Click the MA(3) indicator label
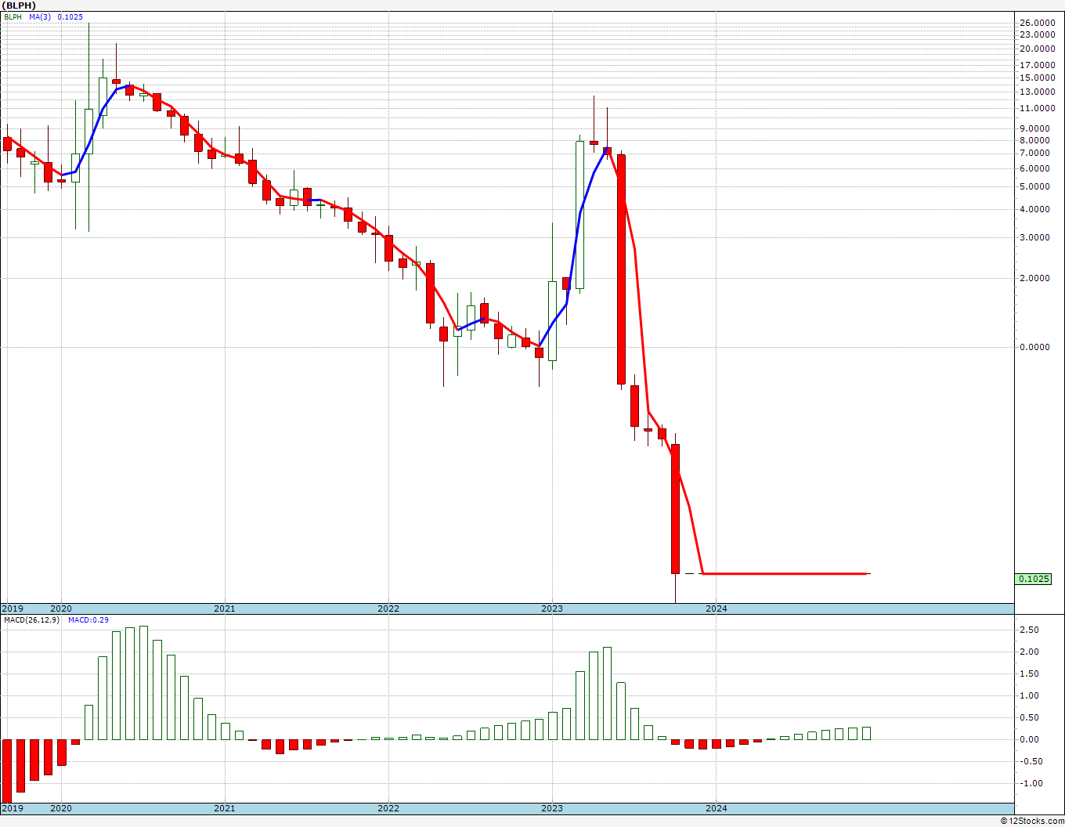The width and height of the screenshot is (1065, 827). click(40, 16)
